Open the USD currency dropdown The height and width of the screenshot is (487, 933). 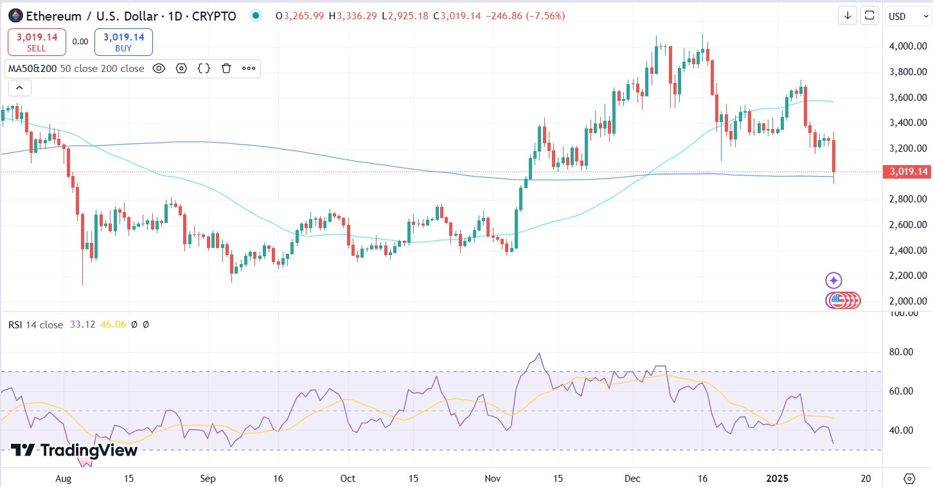909,15
